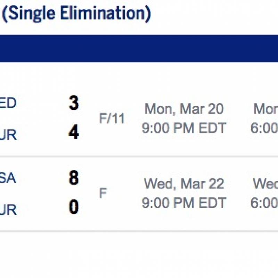The width and height of the screenshot is (278, 278).
Task: Click the "Mon, Mar 20" game date
Action: pyautogui.click(x=184, y=109)
